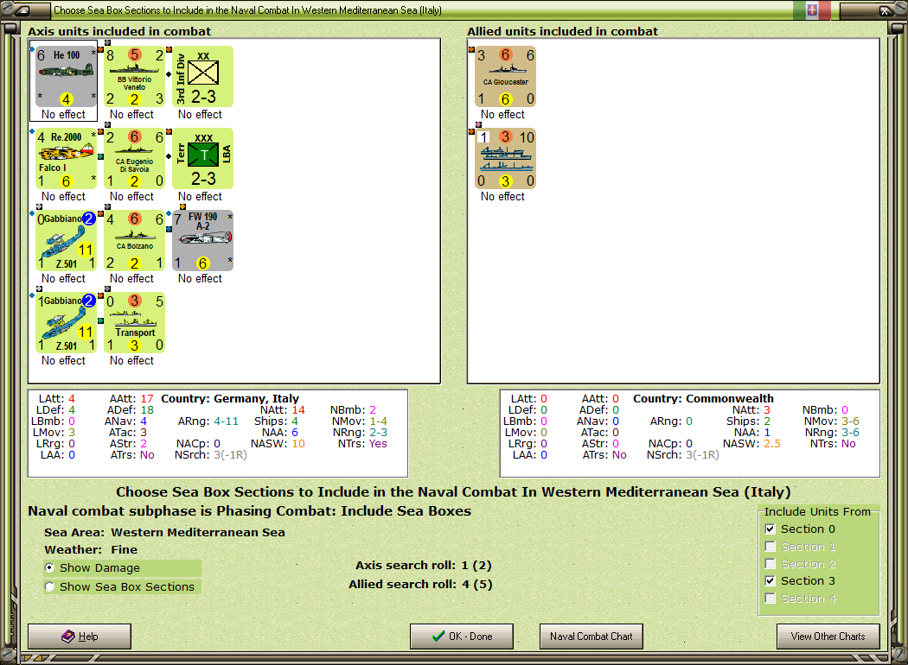Screen dimensions: 908x665
Task: Click the Terr LBA territorial unit counter
Action: coord(202,159)
